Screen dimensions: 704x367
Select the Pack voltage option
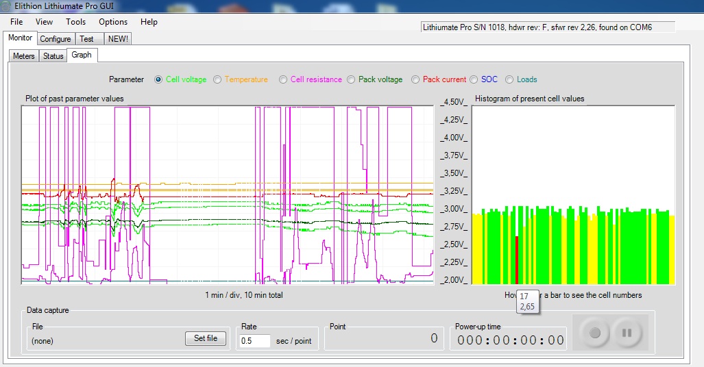[351, 79]
